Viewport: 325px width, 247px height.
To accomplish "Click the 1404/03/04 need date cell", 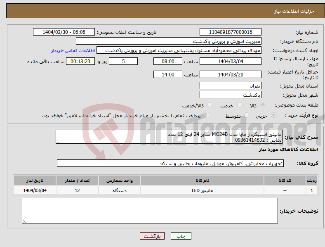I will click(35, 190).
